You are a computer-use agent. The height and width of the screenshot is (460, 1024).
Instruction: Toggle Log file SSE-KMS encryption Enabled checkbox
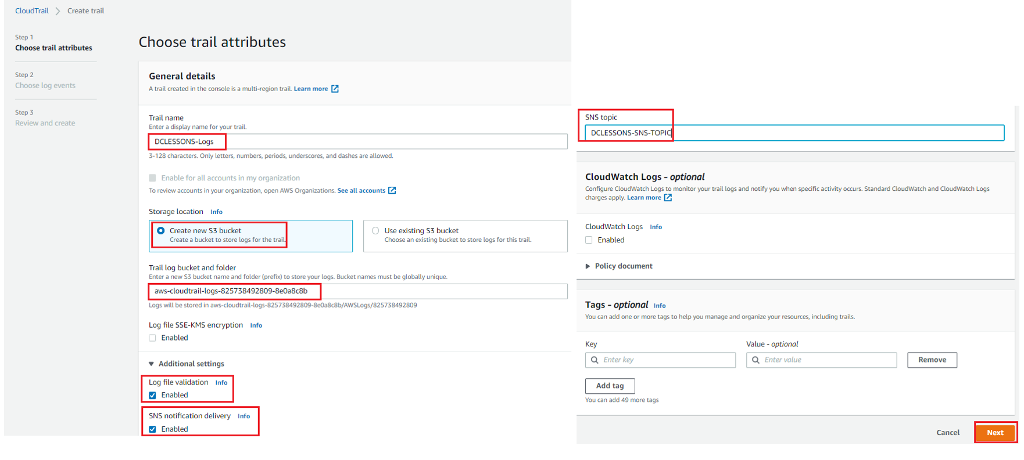(152, 338)
